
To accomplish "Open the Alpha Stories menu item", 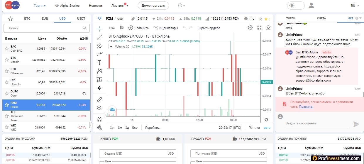I will pos(67,6).
